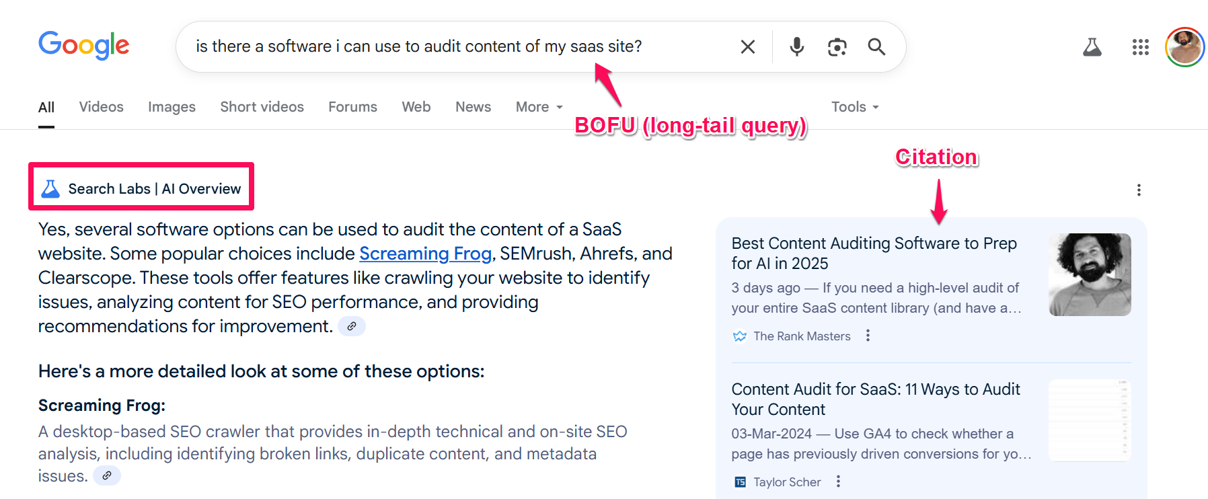Switch to the Forums tab
The image size is (1208, 499).
[352, 107]
